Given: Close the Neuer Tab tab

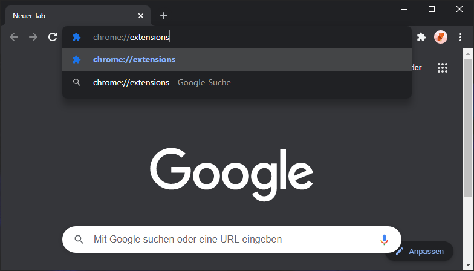Looking at the screenshot, I should pyautogui.click(x=140, y=16).
